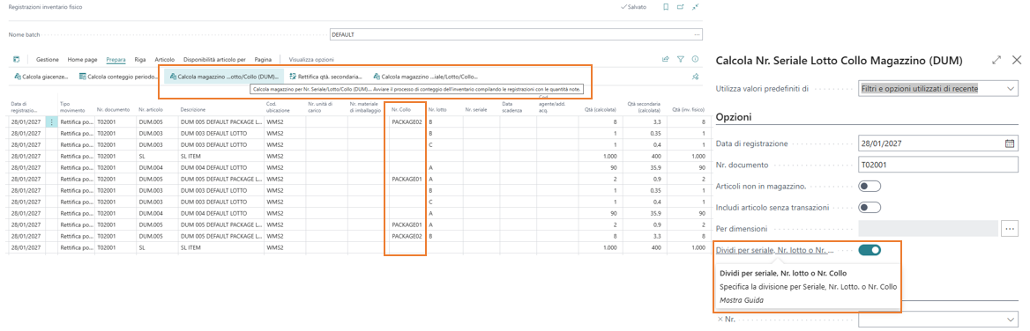Open Nome batch lookup ellipsis

(697, 34)
